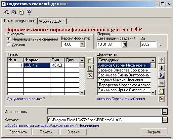Click the № п... column header
Image resolution: width=173 pixels, height=139 pixels.
(15, 60)
